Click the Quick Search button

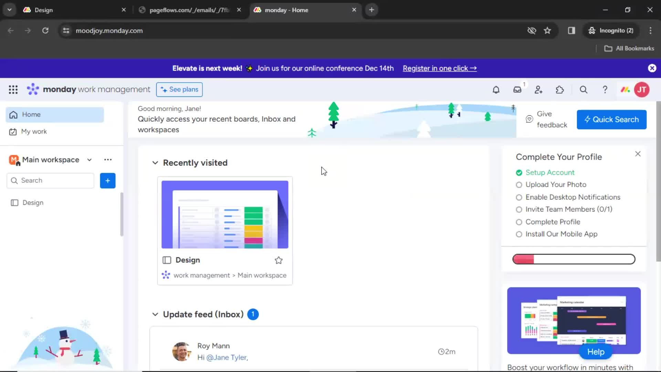(x=611, y=120)
